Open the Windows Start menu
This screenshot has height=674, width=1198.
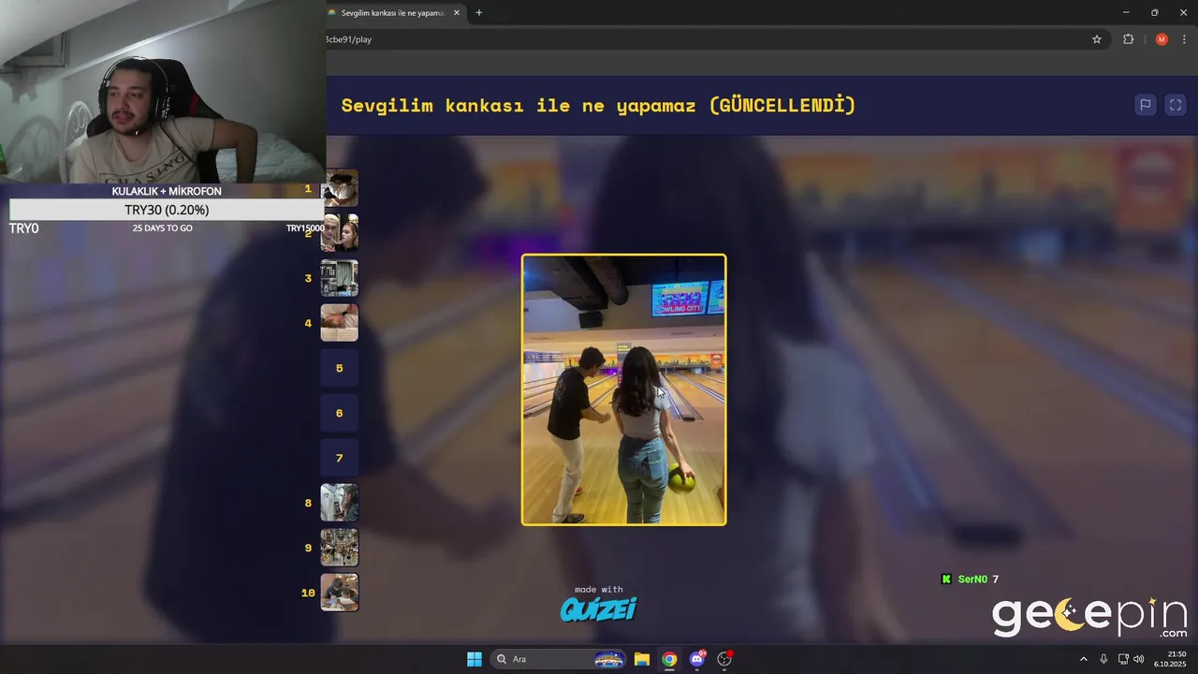pos(475,659)
